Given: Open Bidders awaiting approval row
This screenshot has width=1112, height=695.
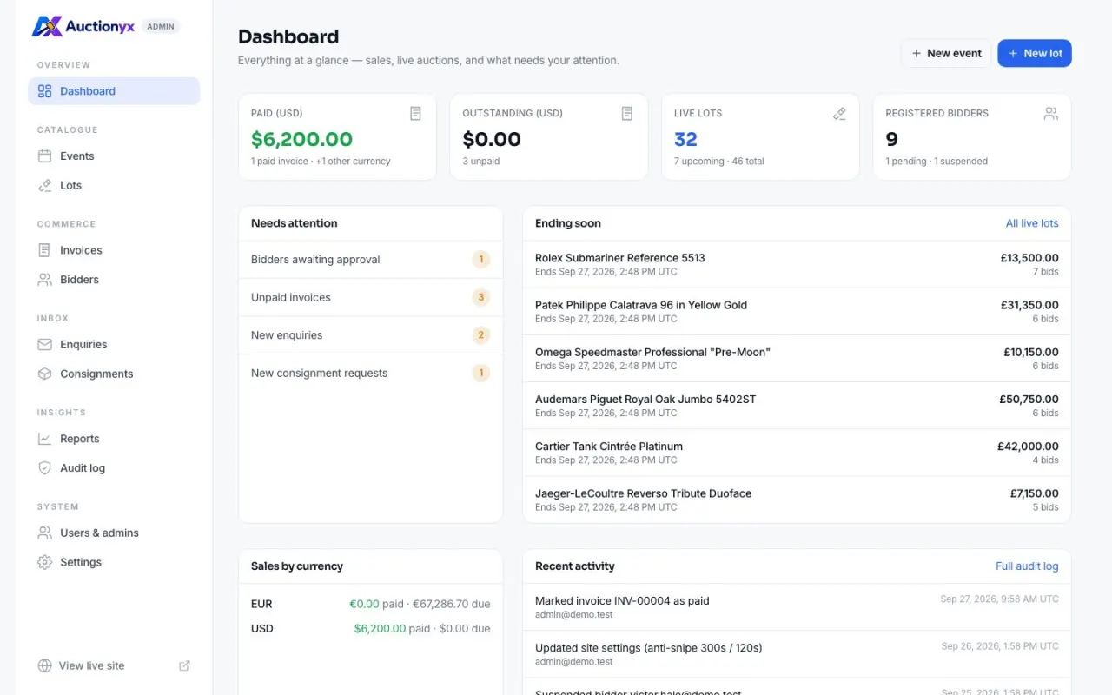Looking at the screenshot, I should click(371, 260).
